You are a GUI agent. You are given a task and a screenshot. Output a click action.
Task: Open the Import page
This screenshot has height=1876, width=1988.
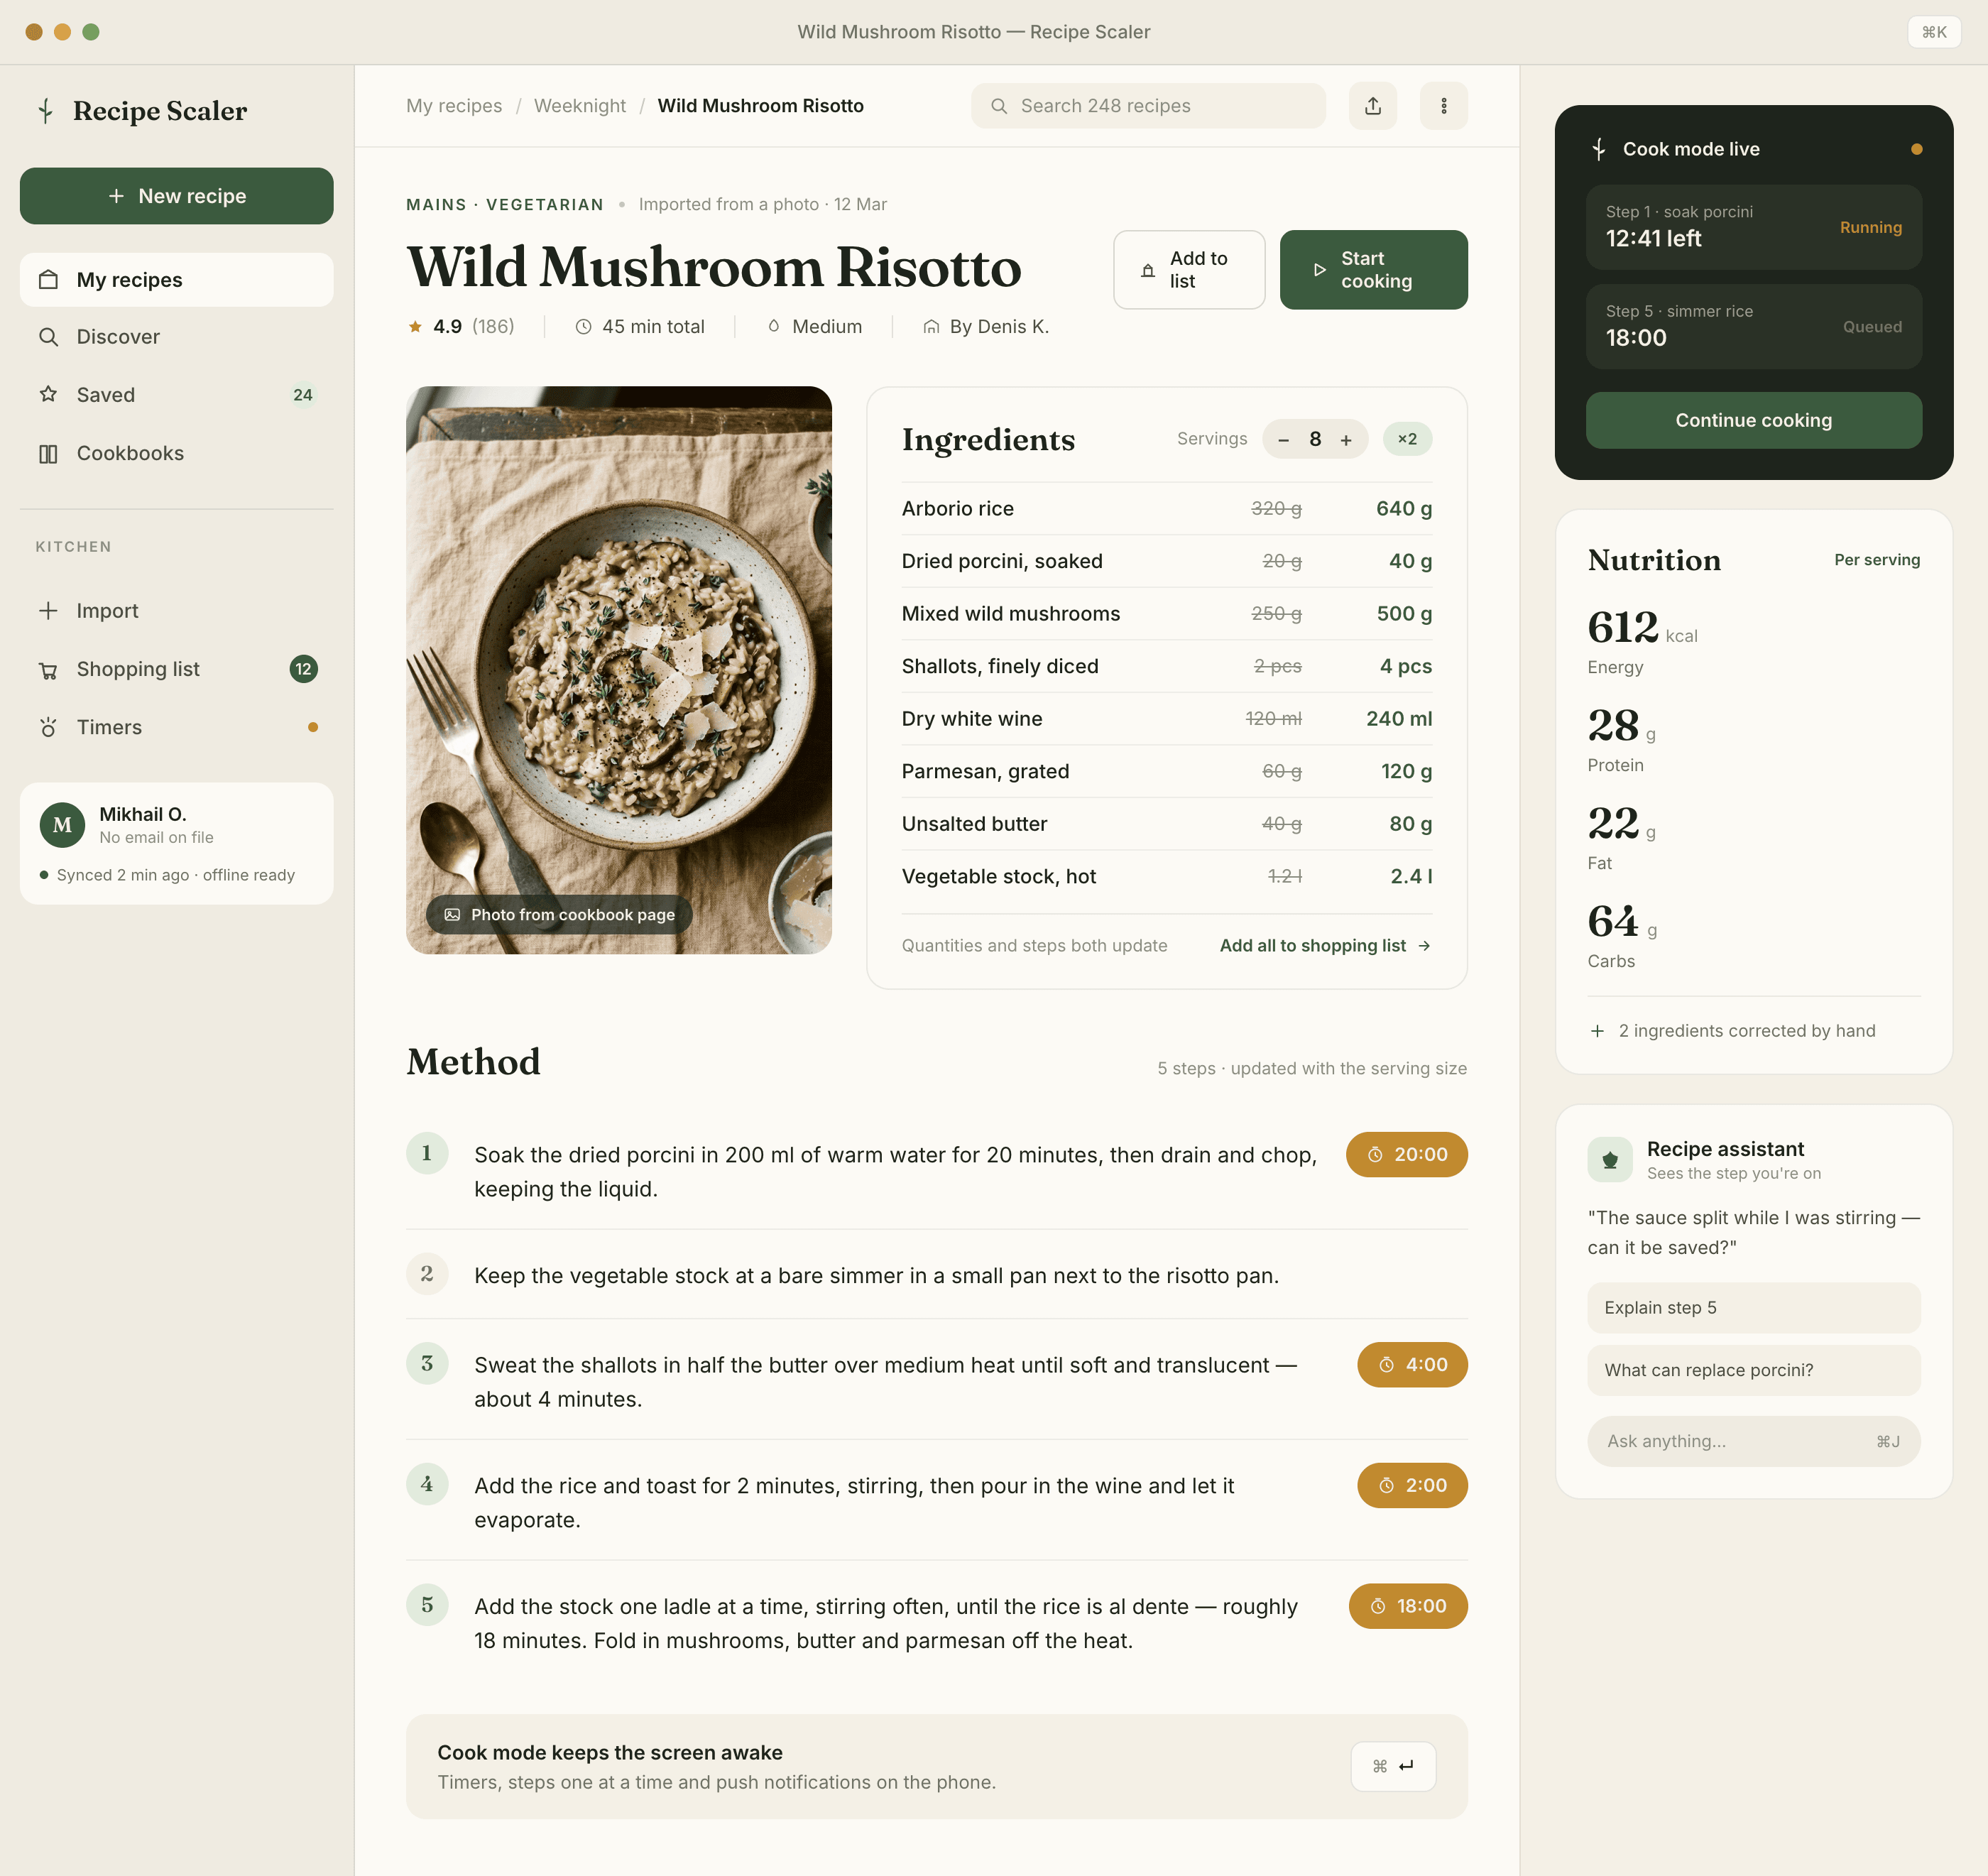pos(177,611)
